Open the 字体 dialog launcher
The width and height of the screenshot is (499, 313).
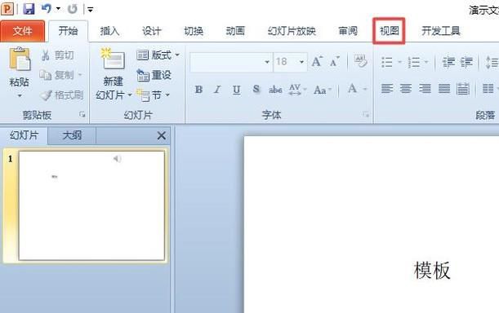tap(366, 115)
